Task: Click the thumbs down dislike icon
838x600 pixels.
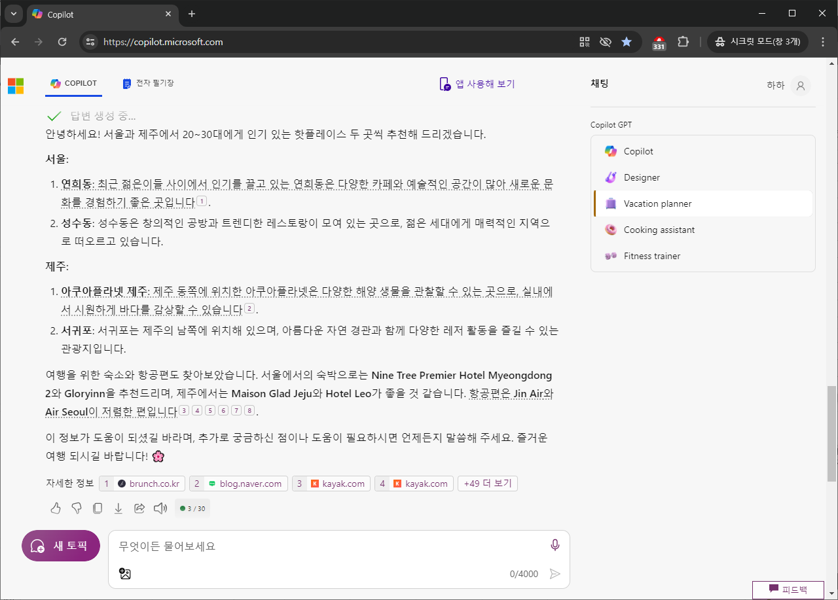Action: pyautogui.click(x=77, y=508)
